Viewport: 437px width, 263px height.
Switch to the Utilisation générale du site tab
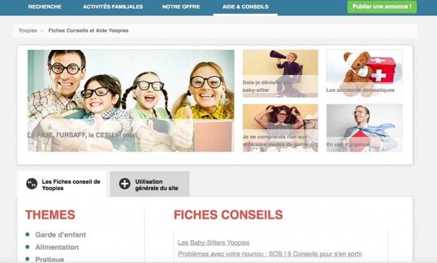coord(150,184)
